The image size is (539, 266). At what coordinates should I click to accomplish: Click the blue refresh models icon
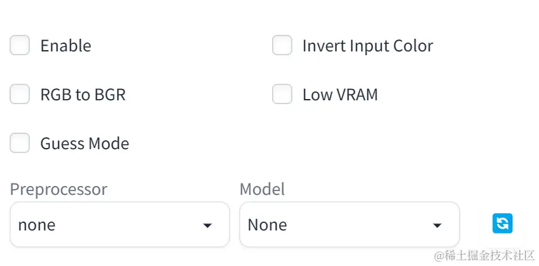[x=502, y=223]
